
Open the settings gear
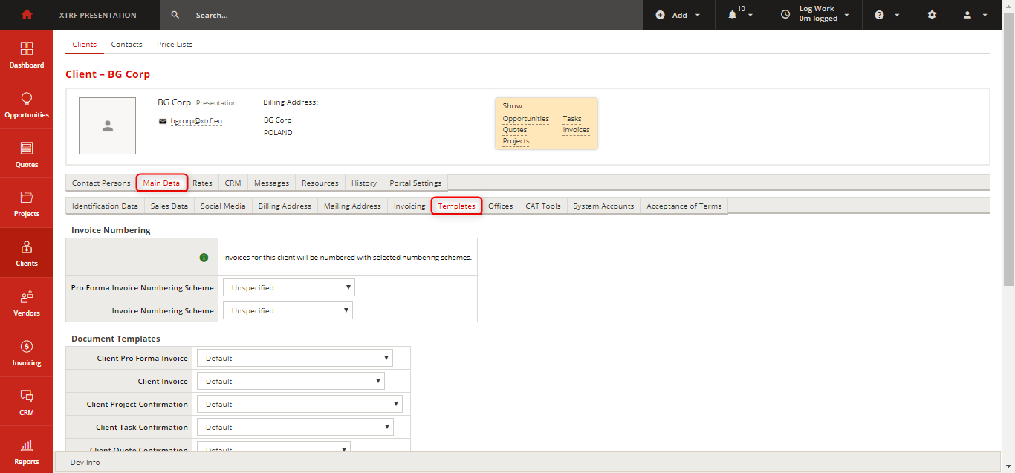pos(933,15)
